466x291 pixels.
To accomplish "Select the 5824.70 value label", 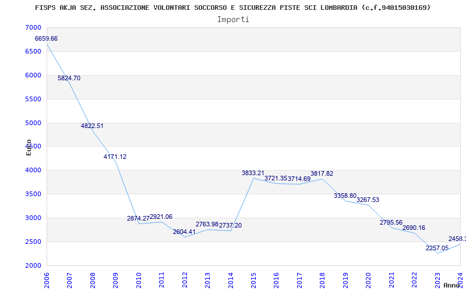I will (x=69, y=79).
